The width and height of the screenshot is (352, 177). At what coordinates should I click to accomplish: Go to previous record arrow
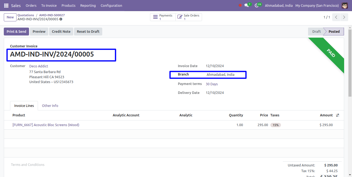[x=336, y=17]
